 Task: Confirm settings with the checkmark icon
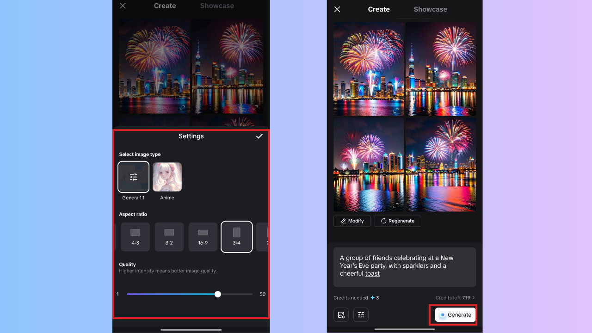pyautogui.click(x=259, y=136)
